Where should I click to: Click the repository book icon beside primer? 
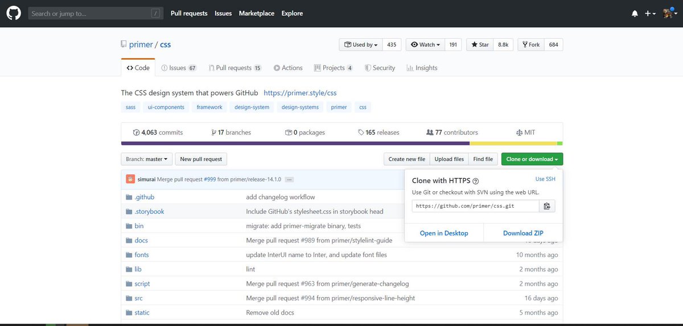click(124, 44)
